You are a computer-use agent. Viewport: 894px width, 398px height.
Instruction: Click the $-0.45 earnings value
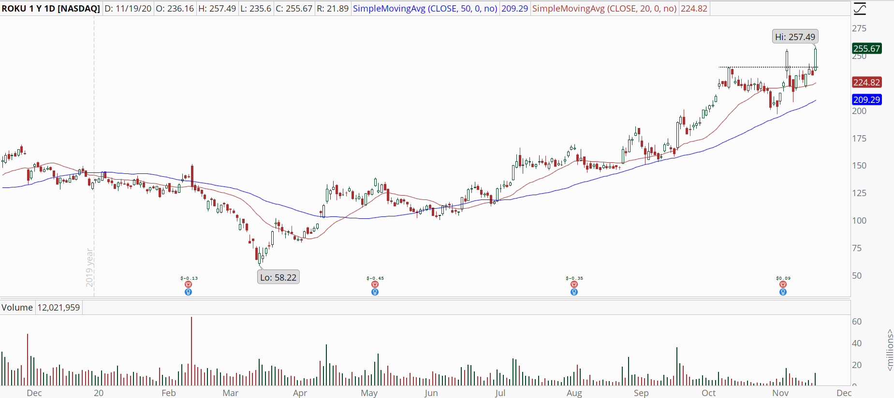[x=375, y=278]
